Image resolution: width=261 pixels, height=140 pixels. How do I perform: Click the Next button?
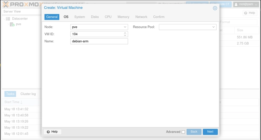tap(210, 132)
